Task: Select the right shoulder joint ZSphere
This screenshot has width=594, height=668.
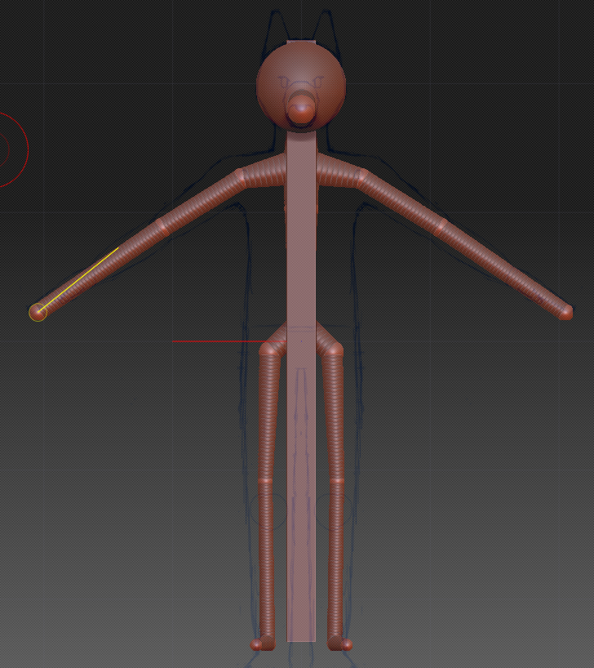Action: tap(361, 175)
